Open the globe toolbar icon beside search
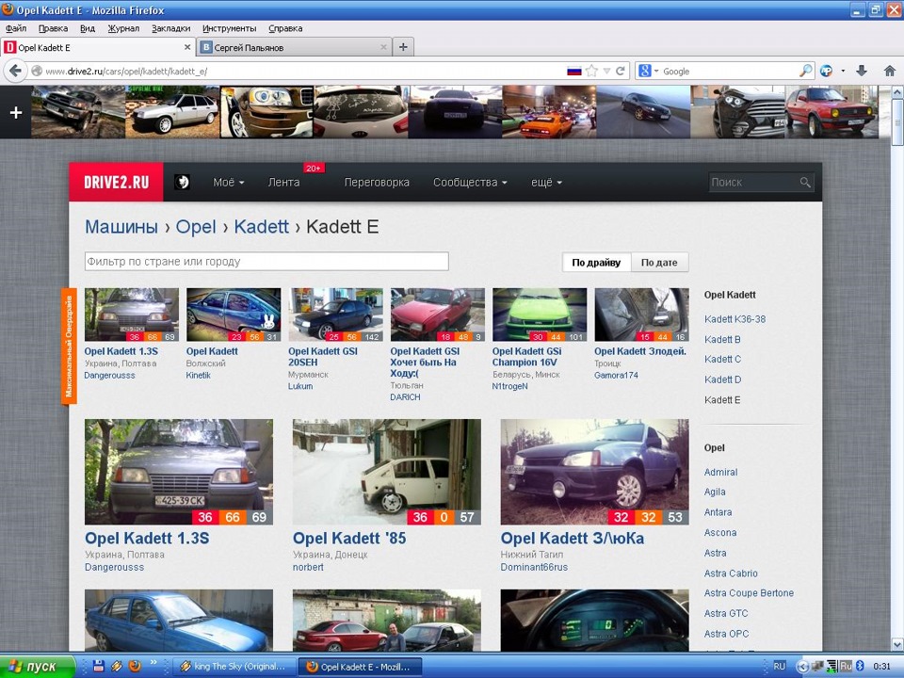The width and height of the screenshot is (904, 678). point(826,71)
